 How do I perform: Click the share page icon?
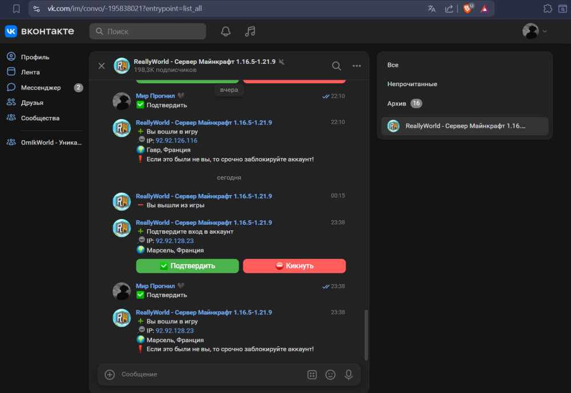click(449, 9)
